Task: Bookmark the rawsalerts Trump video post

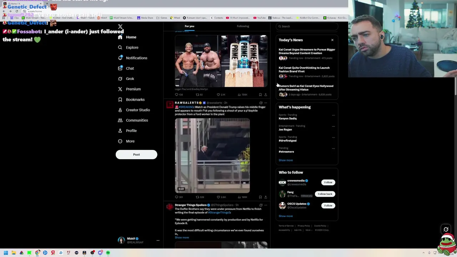Action: [x=260, y=197]
